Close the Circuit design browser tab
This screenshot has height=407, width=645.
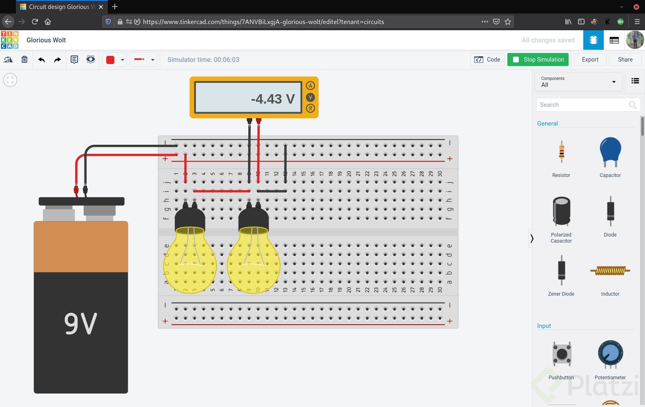tap(101, 7)
